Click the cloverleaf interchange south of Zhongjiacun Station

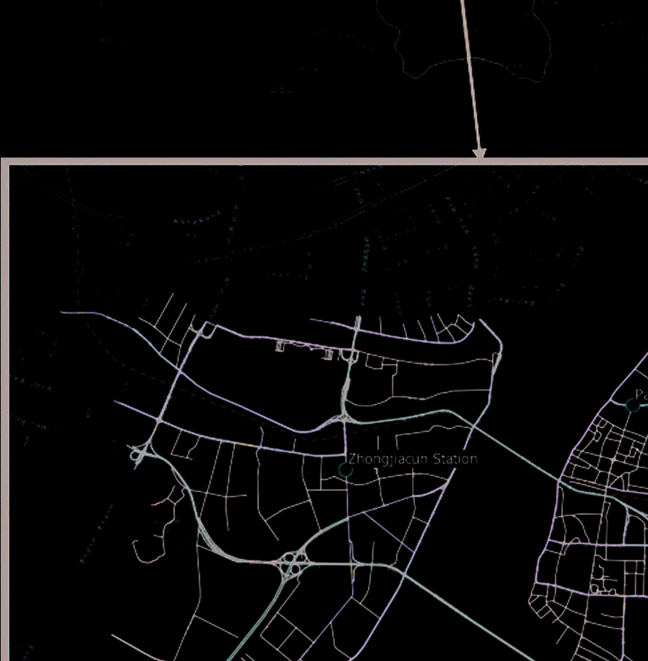[x=292, y=563]
